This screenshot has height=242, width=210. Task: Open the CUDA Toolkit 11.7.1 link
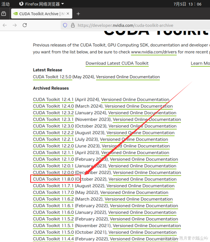53,186
